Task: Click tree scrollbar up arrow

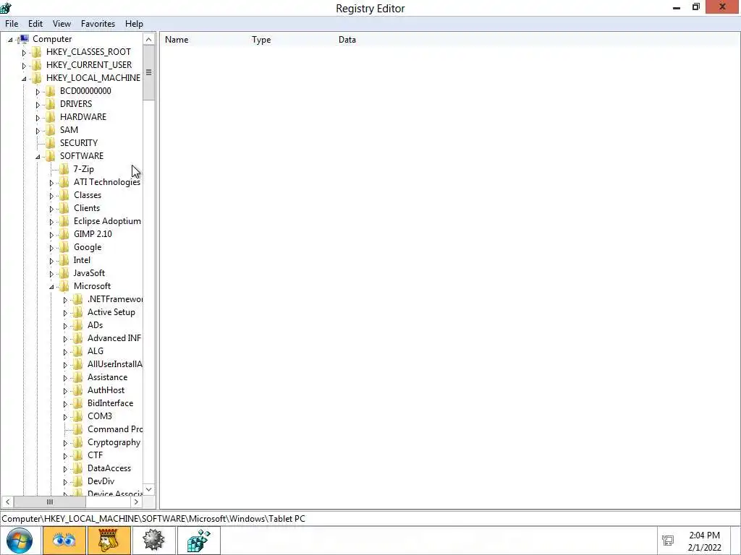Action: pyautogui.click(x=149, y=39)
